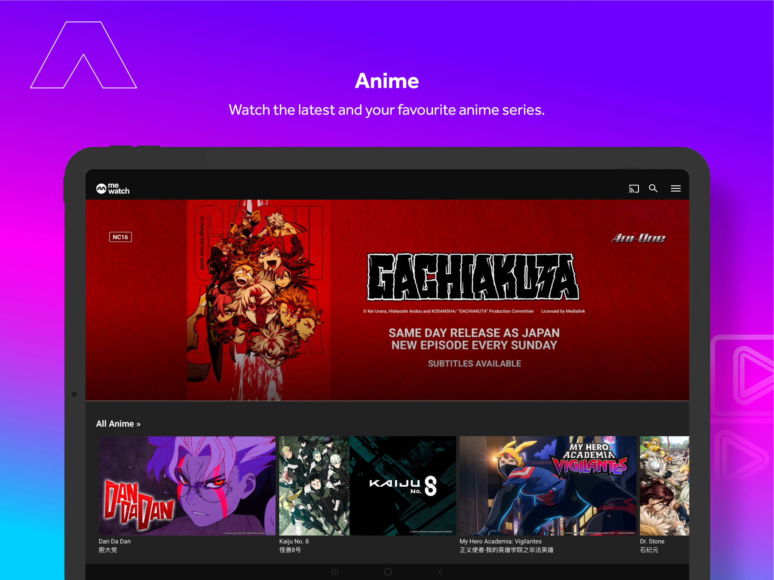Open the Dr. Stone thumbnail
This screenshot has height=580, width=774.
tap(664, 485)
